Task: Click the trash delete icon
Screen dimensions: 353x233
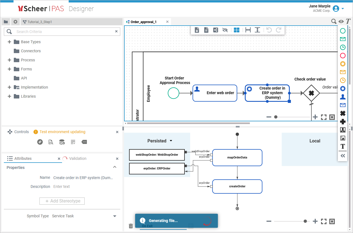Action: 131,226
